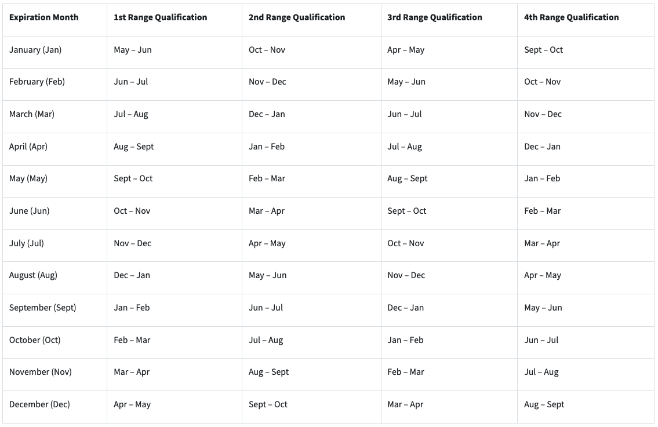Select the 1st Range Qualification header

click(160, 17)
